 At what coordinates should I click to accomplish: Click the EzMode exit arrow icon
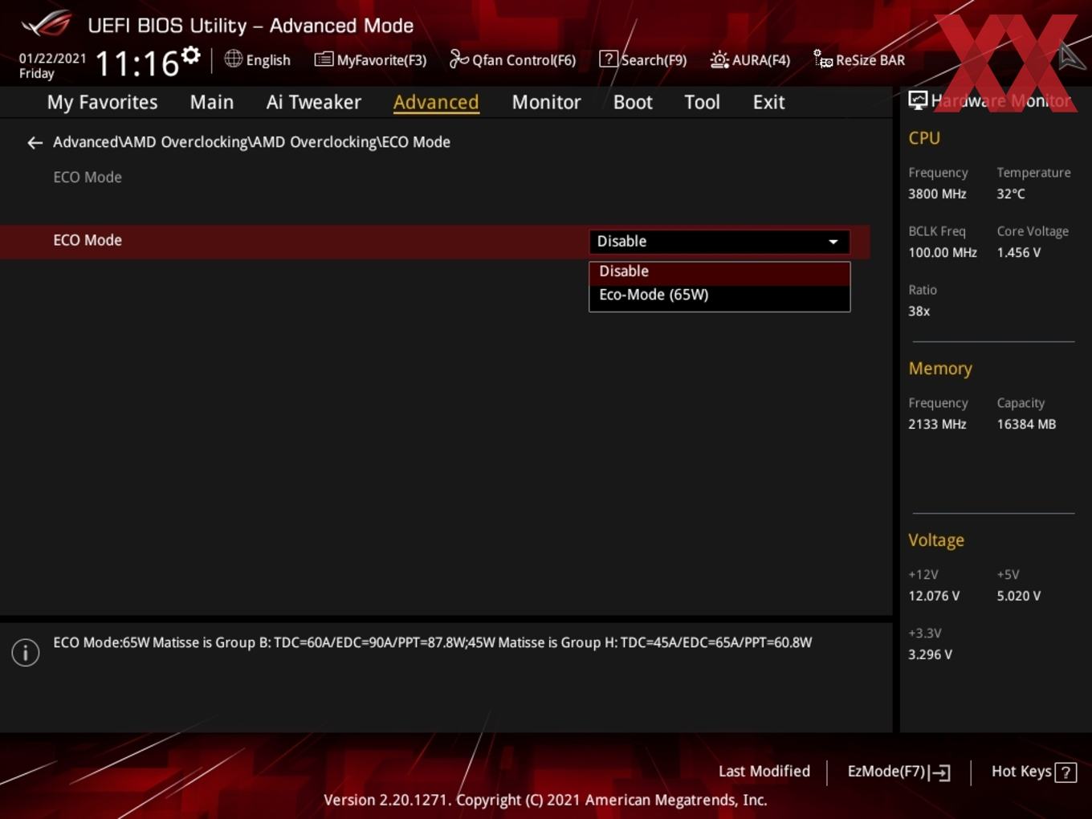[x=939, y=772]
